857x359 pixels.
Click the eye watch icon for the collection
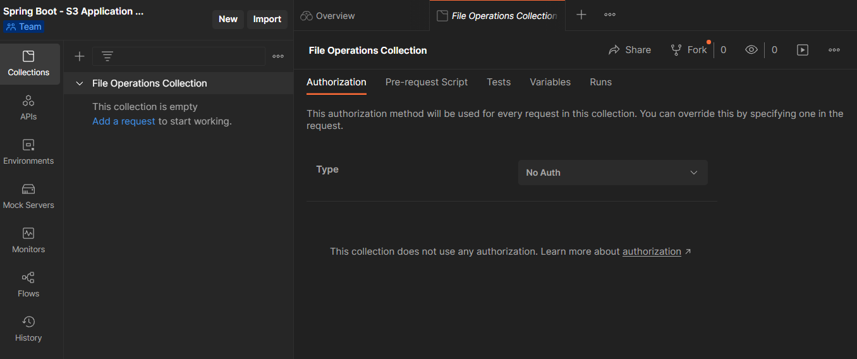click(751, 50)
